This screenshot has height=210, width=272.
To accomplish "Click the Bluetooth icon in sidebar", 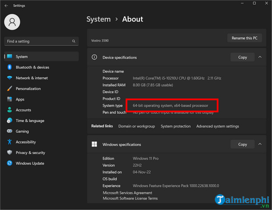I will 9,67.
